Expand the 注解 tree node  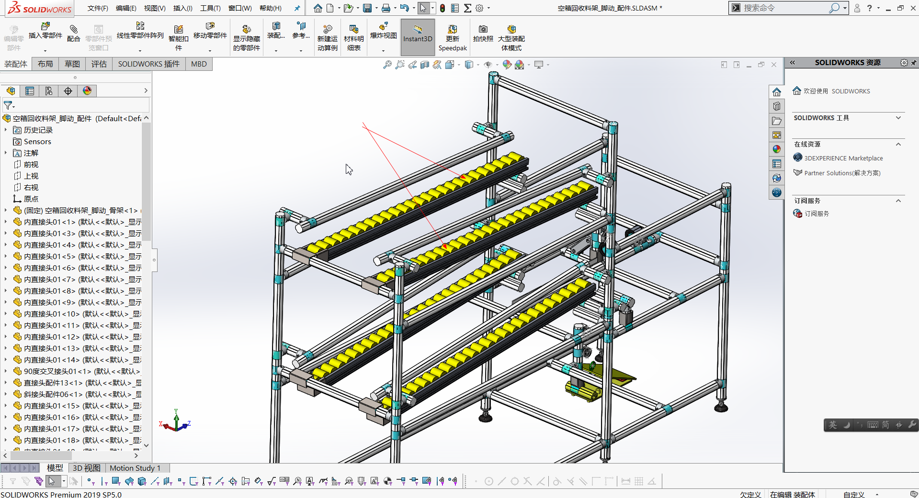tap(6, 153)
